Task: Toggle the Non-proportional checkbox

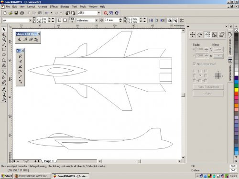Action: pos(194,63)
